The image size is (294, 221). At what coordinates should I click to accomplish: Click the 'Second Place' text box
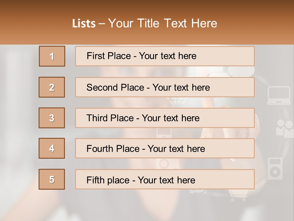[165, 87]
